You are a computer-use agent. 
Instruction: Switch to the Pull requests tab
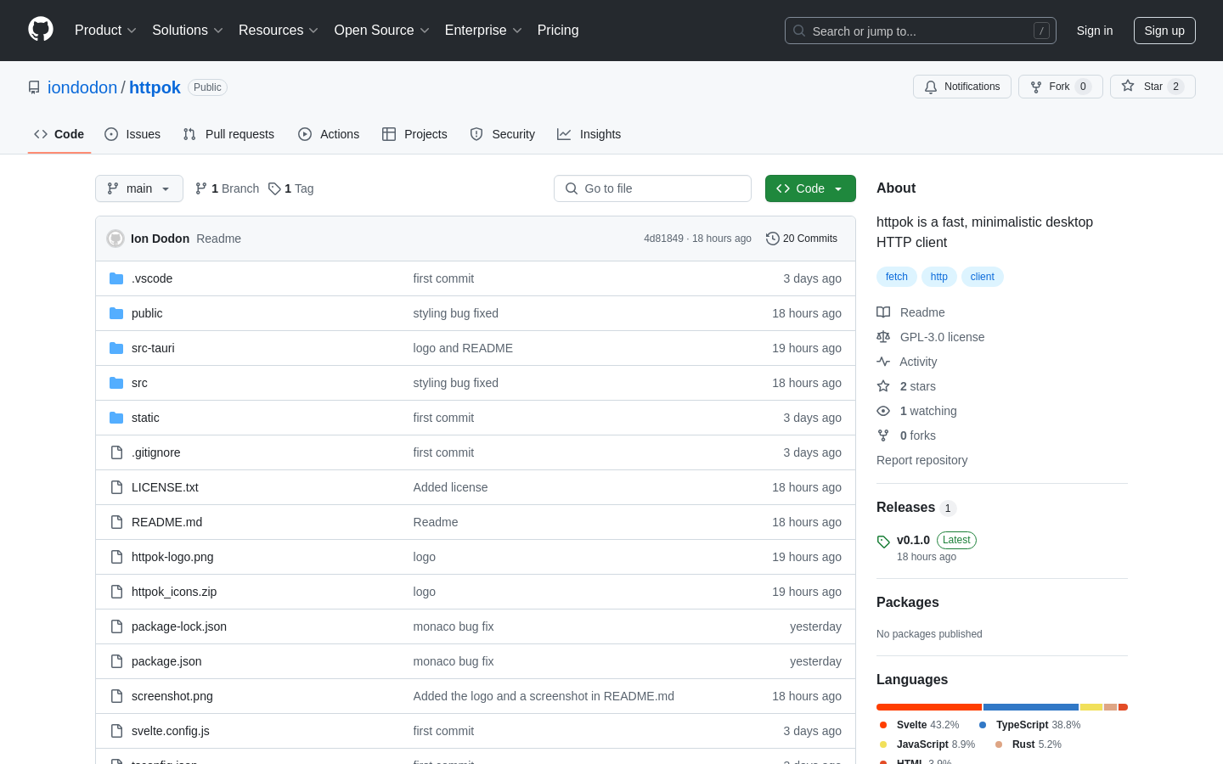(228, 134)
